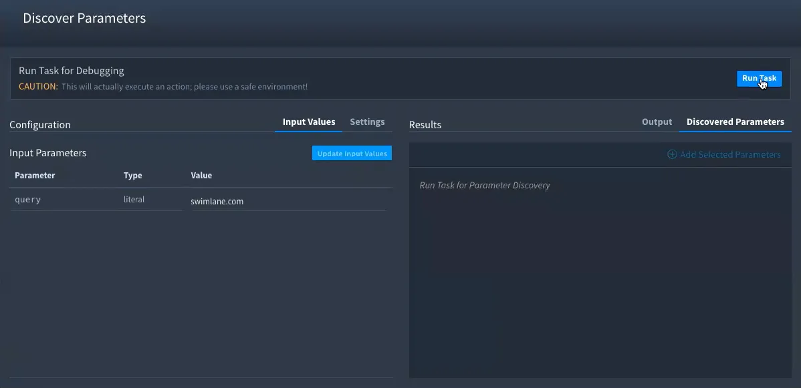Click the Run Task for Parameter Discovery placeholder
Viewport: 801px width, 388px height.
pyautogui.click(x=485, y=186)
